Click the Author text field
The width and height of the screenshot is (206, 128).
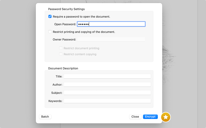pos(107,85)
